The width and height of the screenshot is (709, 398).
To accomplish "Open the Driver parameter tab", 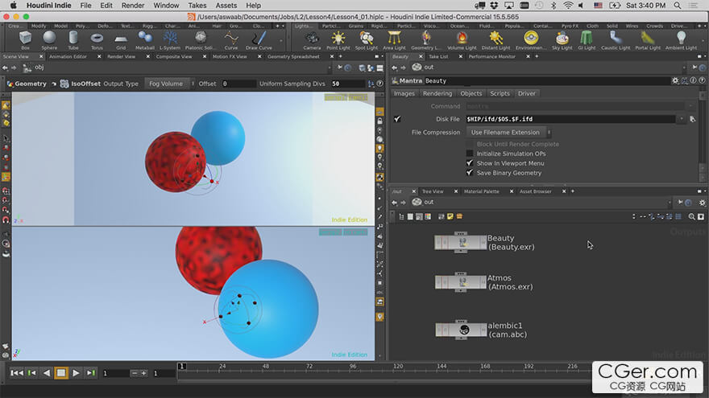I will (x=526, y=93).
